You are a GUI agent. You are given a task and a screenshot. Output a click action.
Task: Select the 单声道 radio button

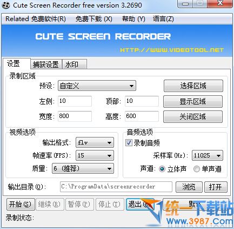click(x=197, y=169)
